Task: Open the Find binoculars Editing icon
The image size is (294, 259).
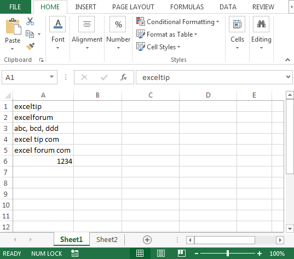Action: 261,24
